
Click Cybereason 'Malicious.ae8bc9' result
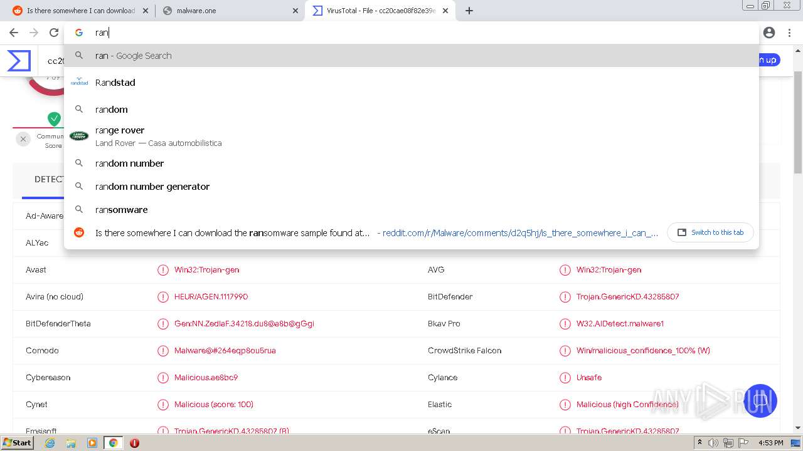coord(206,378)
